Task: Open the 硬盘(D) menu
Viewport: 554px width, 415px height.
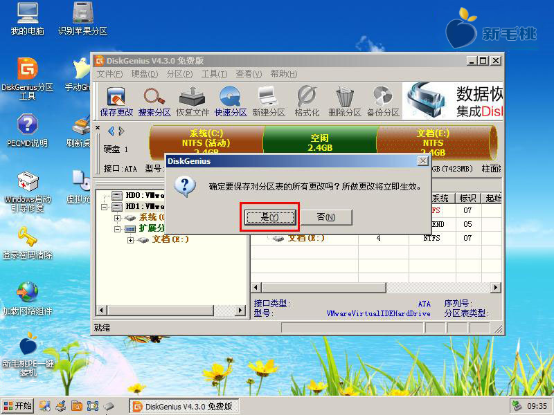Action: 145,74
